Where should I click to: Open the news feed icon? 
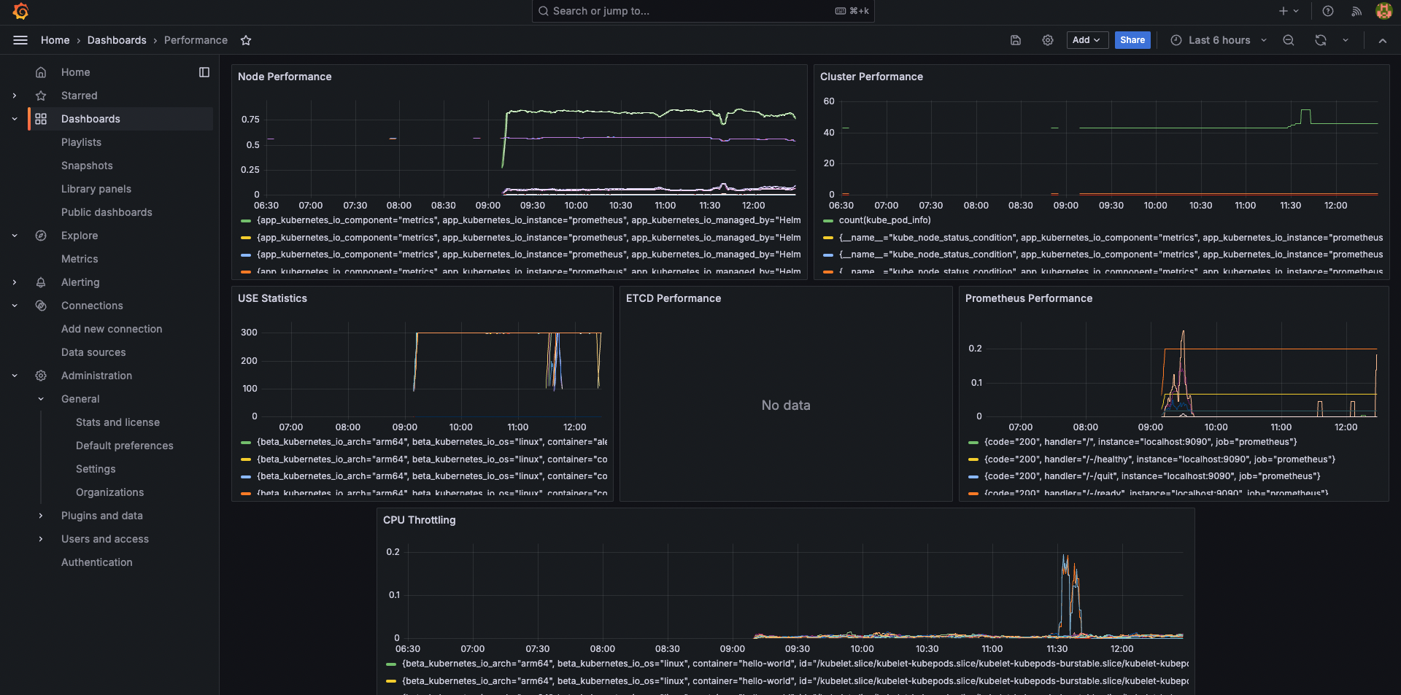coord(1356,11)
